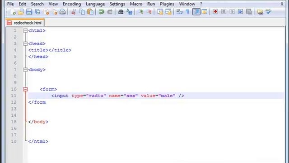Click the </html> closing tag
The image size is (289, 163).
coord(38,141)
